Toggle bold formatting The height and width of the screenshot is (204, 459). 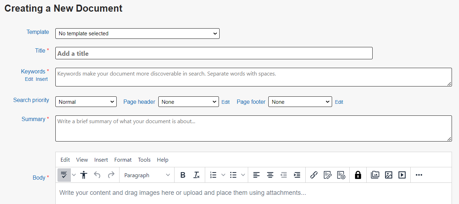pyautogui.click(x=183, y=175)
